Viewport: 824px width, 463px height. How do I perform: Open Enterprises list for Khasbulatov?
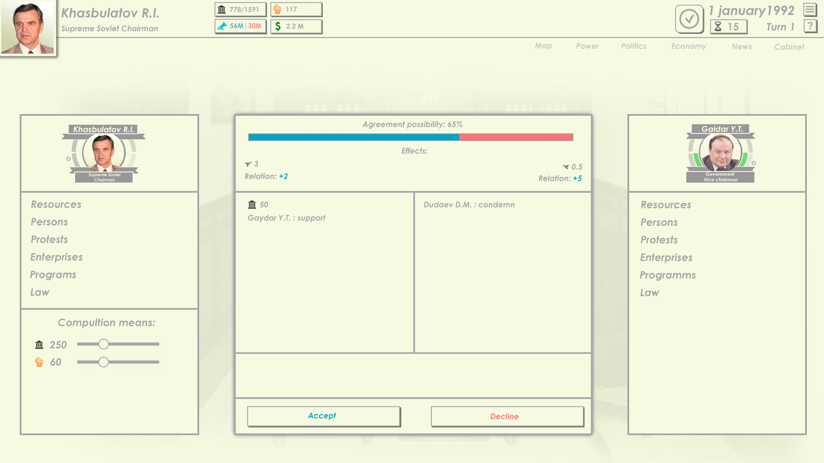(x=56, y=257)
